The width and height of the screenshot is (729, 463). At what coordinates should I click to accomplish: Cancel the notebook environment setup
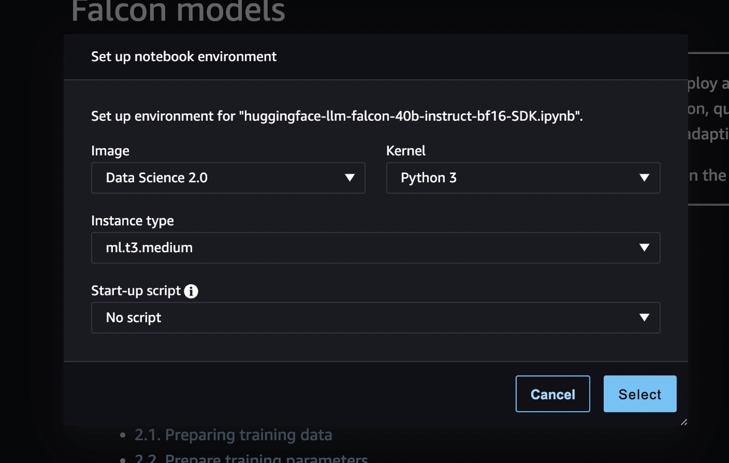pos(552,394)
